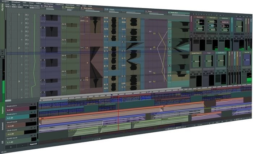This screenshot has width=253, height=154.
Task: Solo Seqtrack 0 with its S button
Action: point(35,104)
